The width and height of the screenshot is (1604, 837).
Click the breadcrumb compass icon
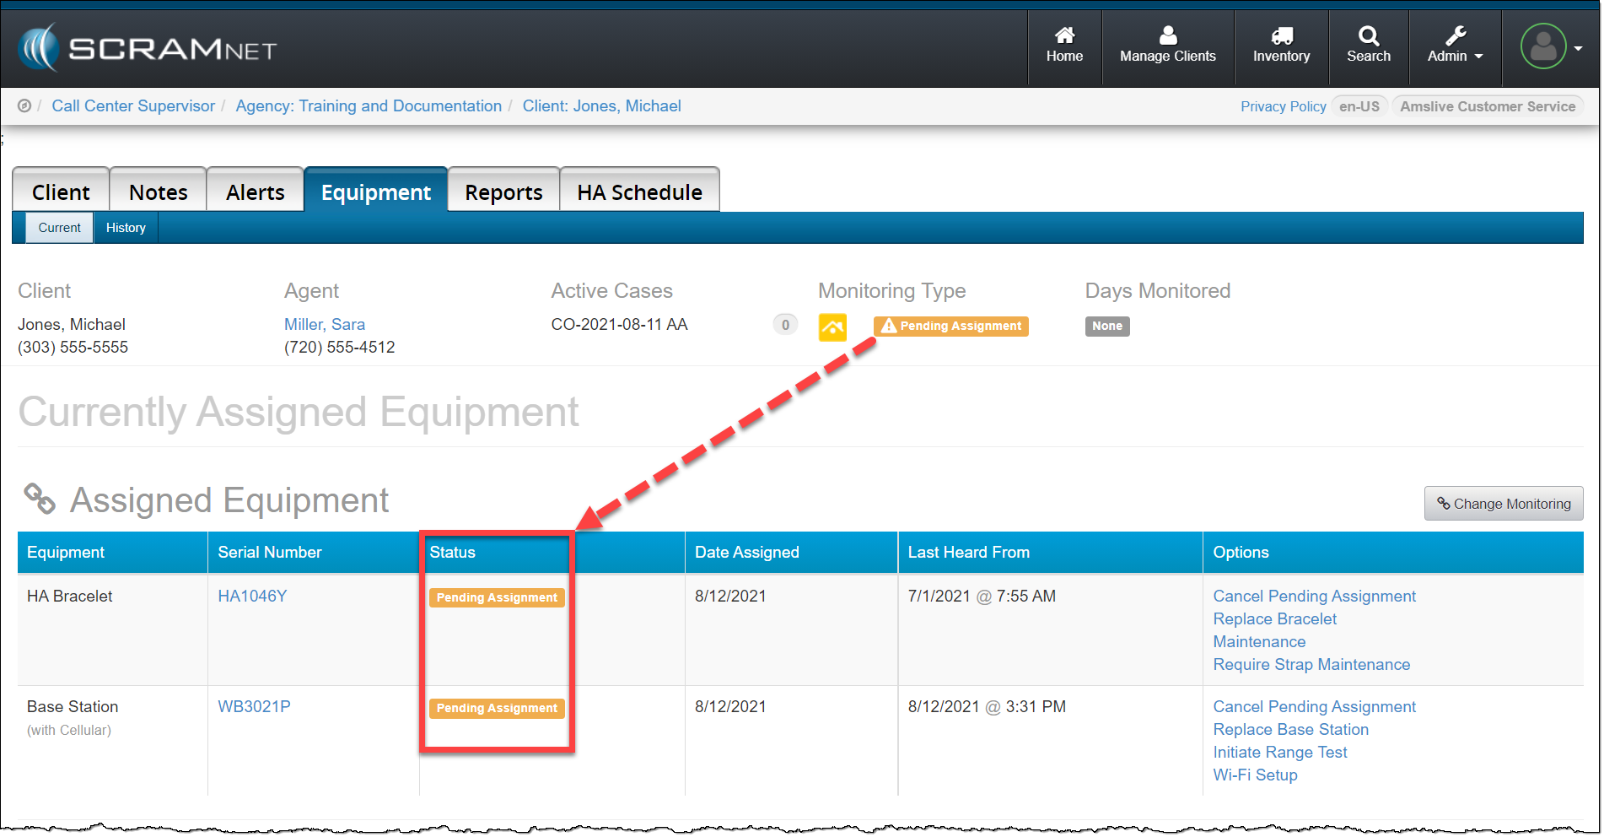click(24, 106)
